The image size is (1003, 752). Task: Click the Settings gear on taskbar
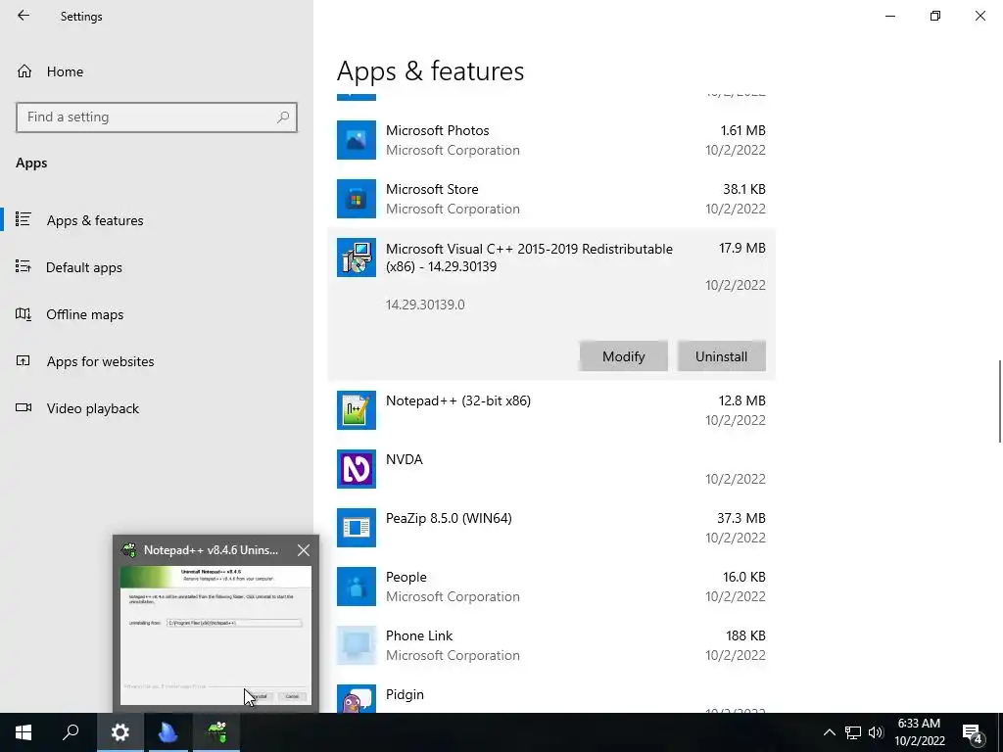tap(120, 732)
